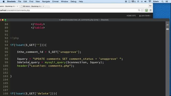Open the notifications bell icon
171x96 pixels.
[138, 1]
